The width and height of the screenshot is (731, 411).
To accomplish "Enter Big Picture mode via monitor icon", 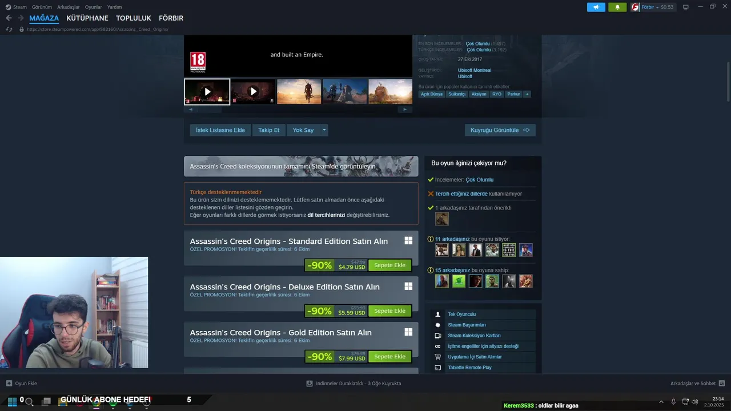I will (686, 7).
